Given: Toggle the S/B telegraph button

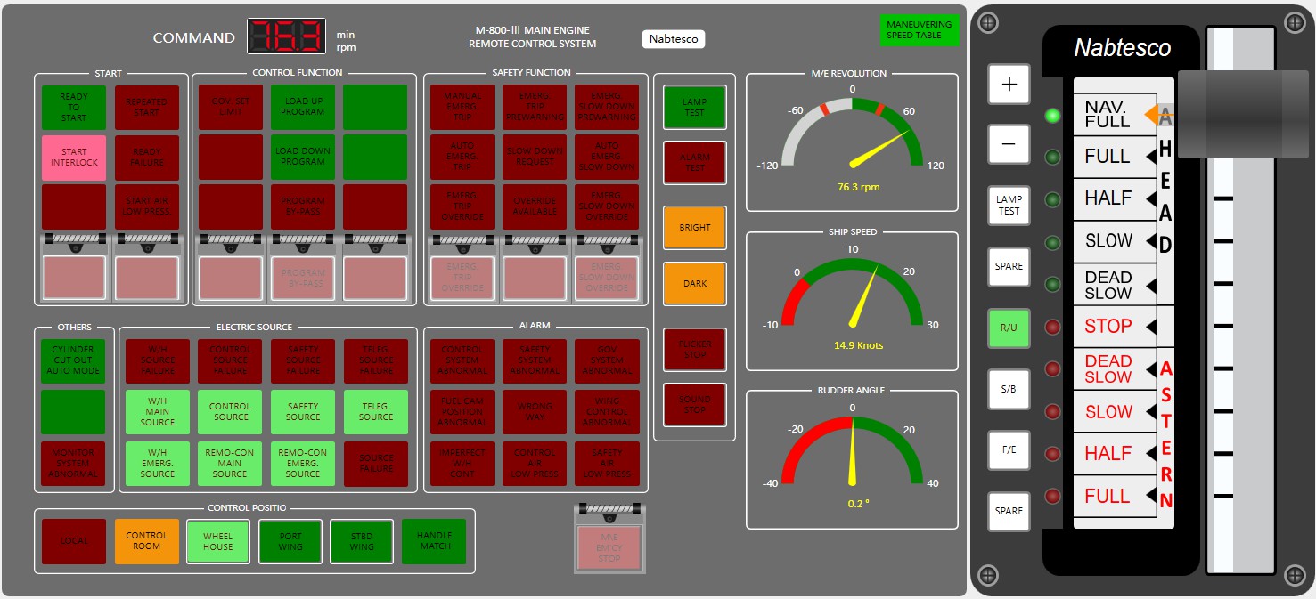Looking at the screenshot, I should click(x=1009, y=389).
